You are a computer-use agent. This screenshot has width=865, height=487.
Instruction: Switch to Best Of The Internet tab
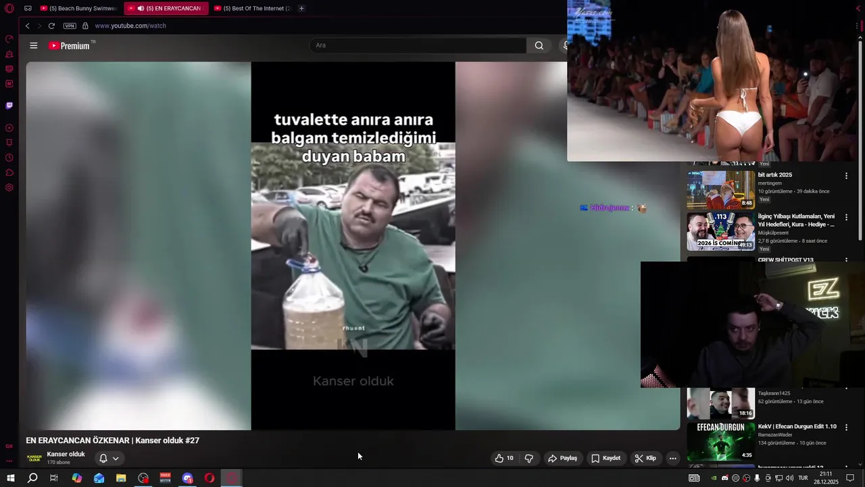click(251, 8)
